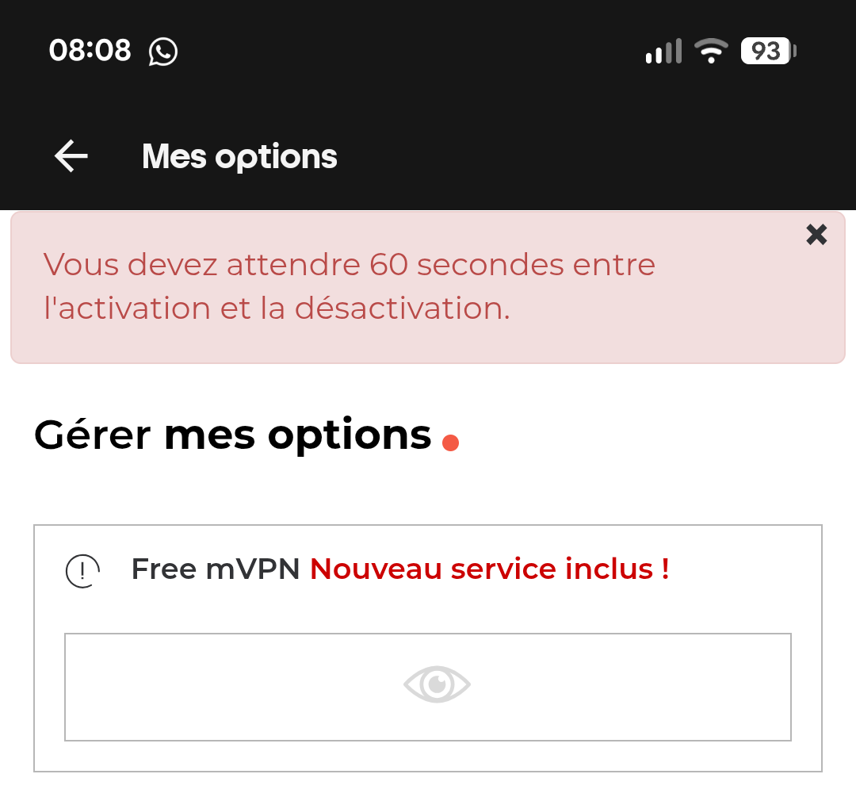The width and height of the screenshot is (856, 797).
Task: Tap the second warning line mentioning la désactivation
Action: 277,308
